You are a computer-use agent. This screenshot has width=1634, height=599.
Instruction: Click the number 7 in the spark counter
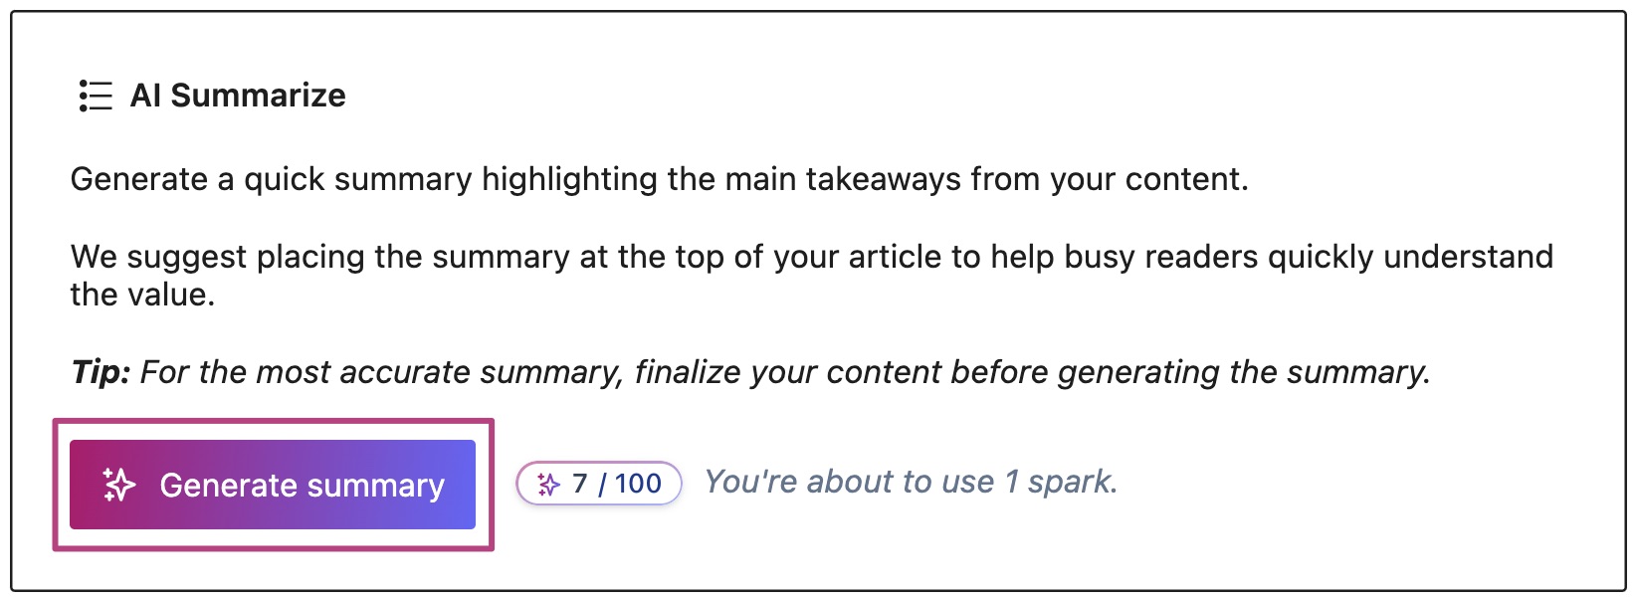point(580,484)
